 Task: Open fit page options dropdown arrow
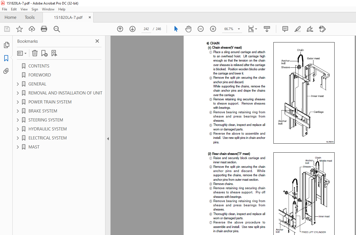coord(256,29)
